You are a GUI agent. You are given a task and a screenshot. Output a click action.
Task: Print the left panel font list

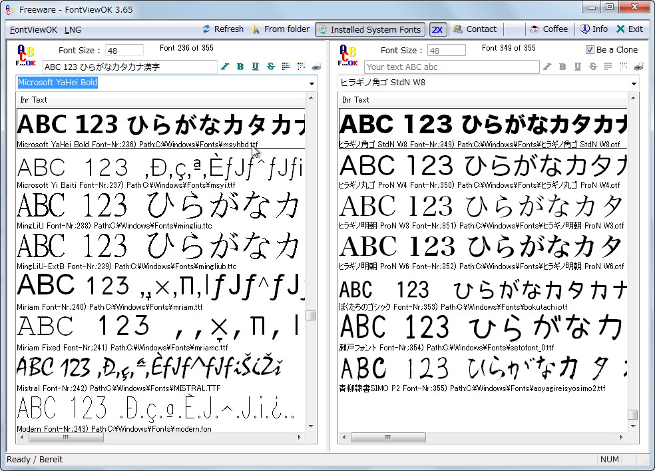(316, 67)
